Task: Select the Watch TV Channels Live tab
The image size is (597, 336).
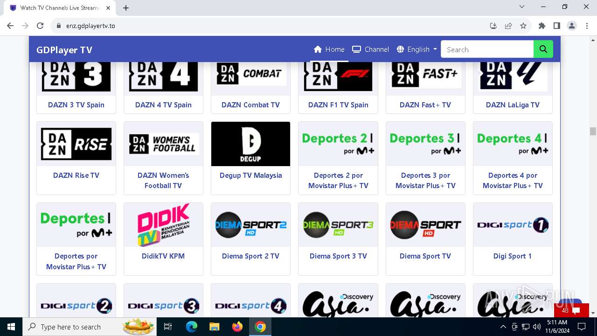Action: [60, 8]
